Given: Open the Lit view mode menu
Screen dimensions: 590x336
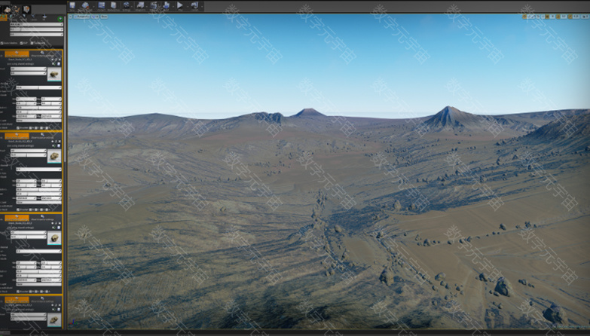Looking at the screenshot, I should pyautogui.click(x=95, y=17).
